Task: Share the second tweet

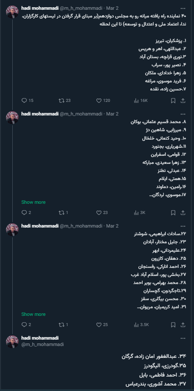Action: pyautogui.click(x=183, y=213)
